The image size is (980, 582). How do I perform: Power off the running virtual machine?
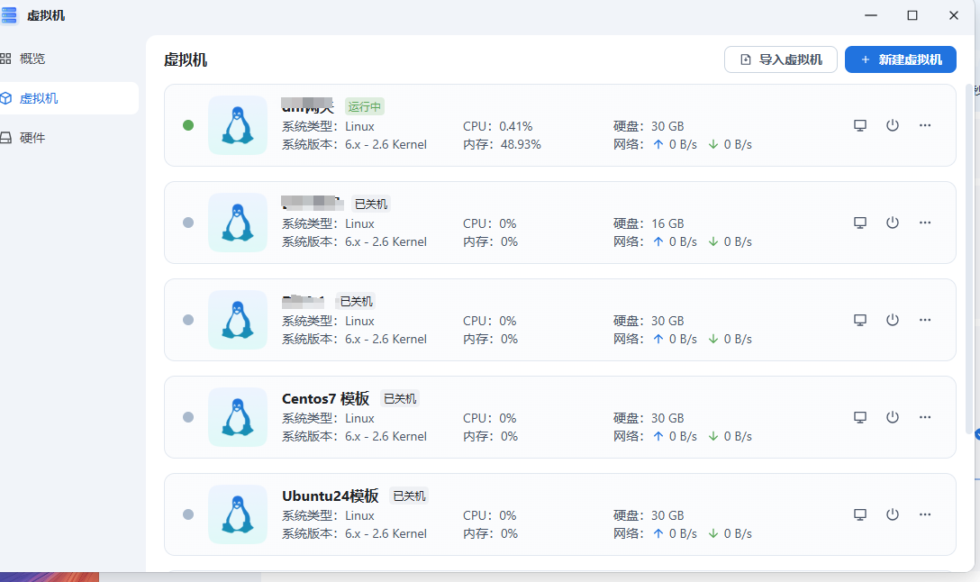pos(893,125)
